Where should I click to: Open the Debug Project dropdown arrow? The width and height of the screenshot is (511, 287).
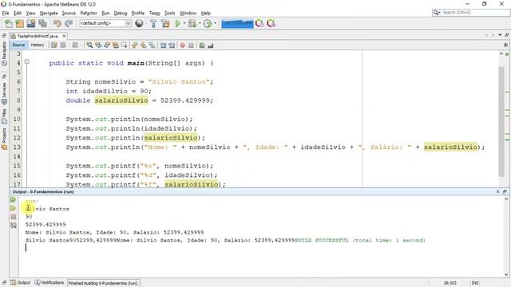200,23
